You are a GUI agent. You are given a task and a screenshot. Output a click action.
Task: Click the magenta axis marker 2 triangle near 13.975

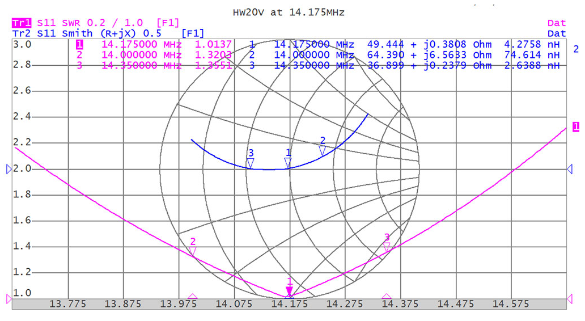(193, 297)
